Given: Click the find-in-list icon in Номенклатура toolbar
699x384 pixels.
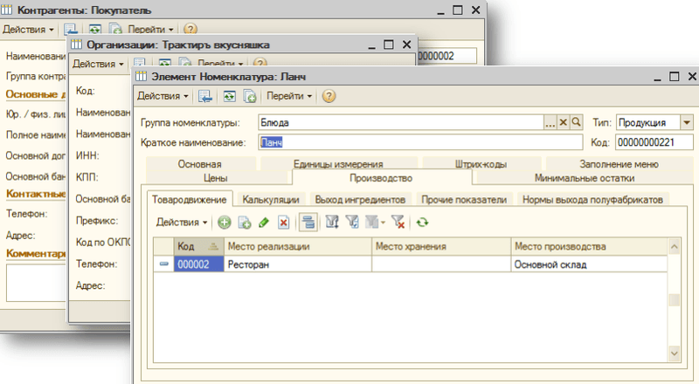Looking at the screenshot, I should [x=205, y=96].
